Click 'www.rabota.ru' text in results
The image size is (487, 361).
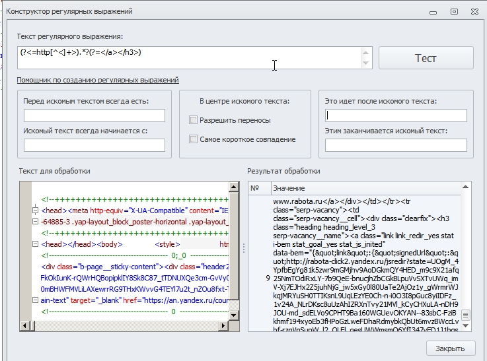pos(298,201)
